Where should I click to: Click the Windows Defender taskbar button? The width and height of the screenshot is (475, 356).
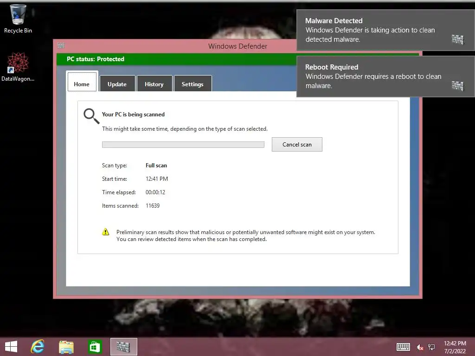[x=123, y=347]
